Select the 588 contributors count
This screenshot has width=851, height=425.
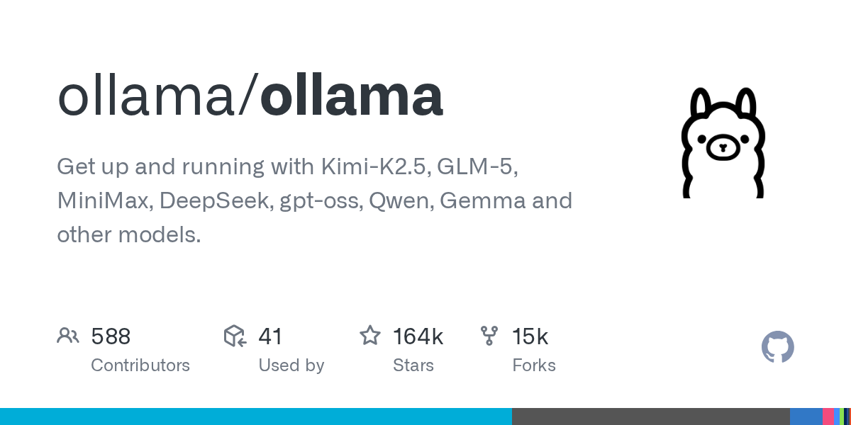click(x=111, y=336)
